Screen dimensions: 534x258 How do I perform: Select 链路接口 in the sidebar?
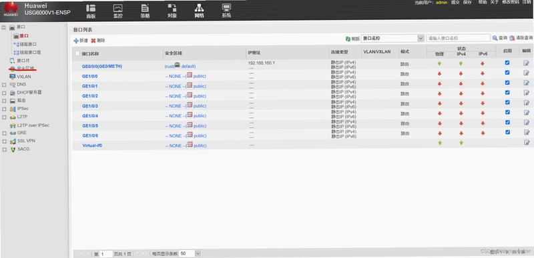[x=28, y=44]
